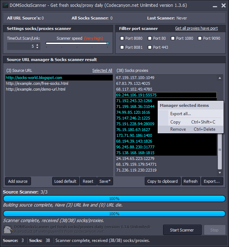Minimize the DOMSocksScanner window

click(215, 6)
